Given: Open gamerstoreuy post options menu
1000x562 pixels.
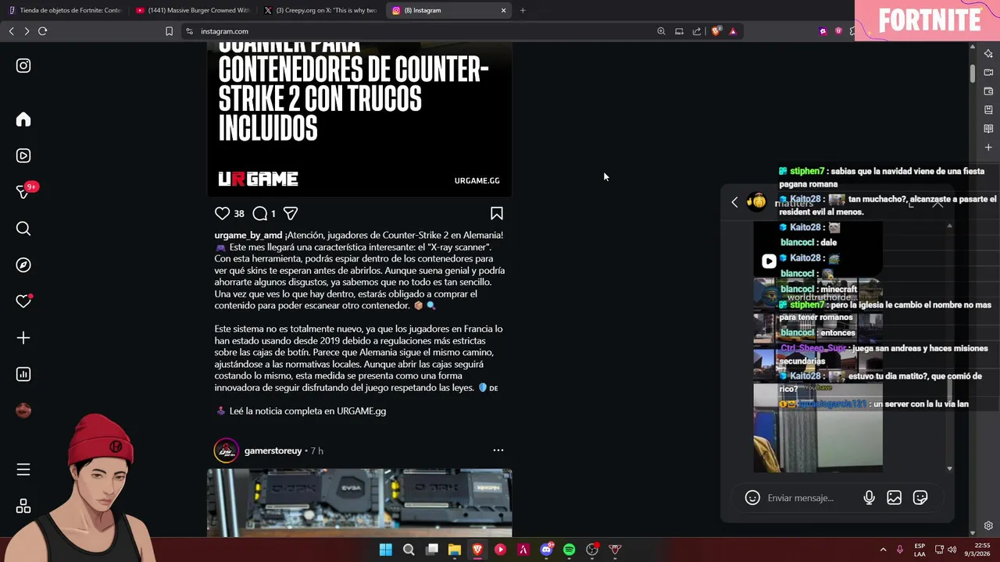Looking at the screenshot, I should [498, 450].
